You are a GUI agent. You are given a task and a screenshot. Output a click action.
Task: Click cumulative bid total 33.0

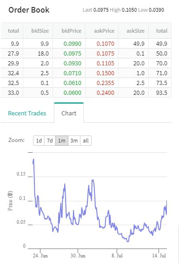(13, 93)
